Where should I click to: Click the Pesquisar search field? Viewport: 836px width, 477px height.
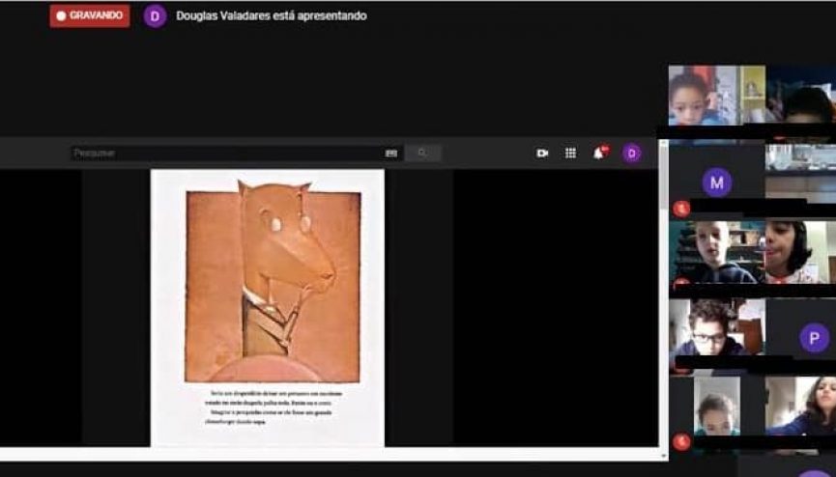(x=236, y=154)
